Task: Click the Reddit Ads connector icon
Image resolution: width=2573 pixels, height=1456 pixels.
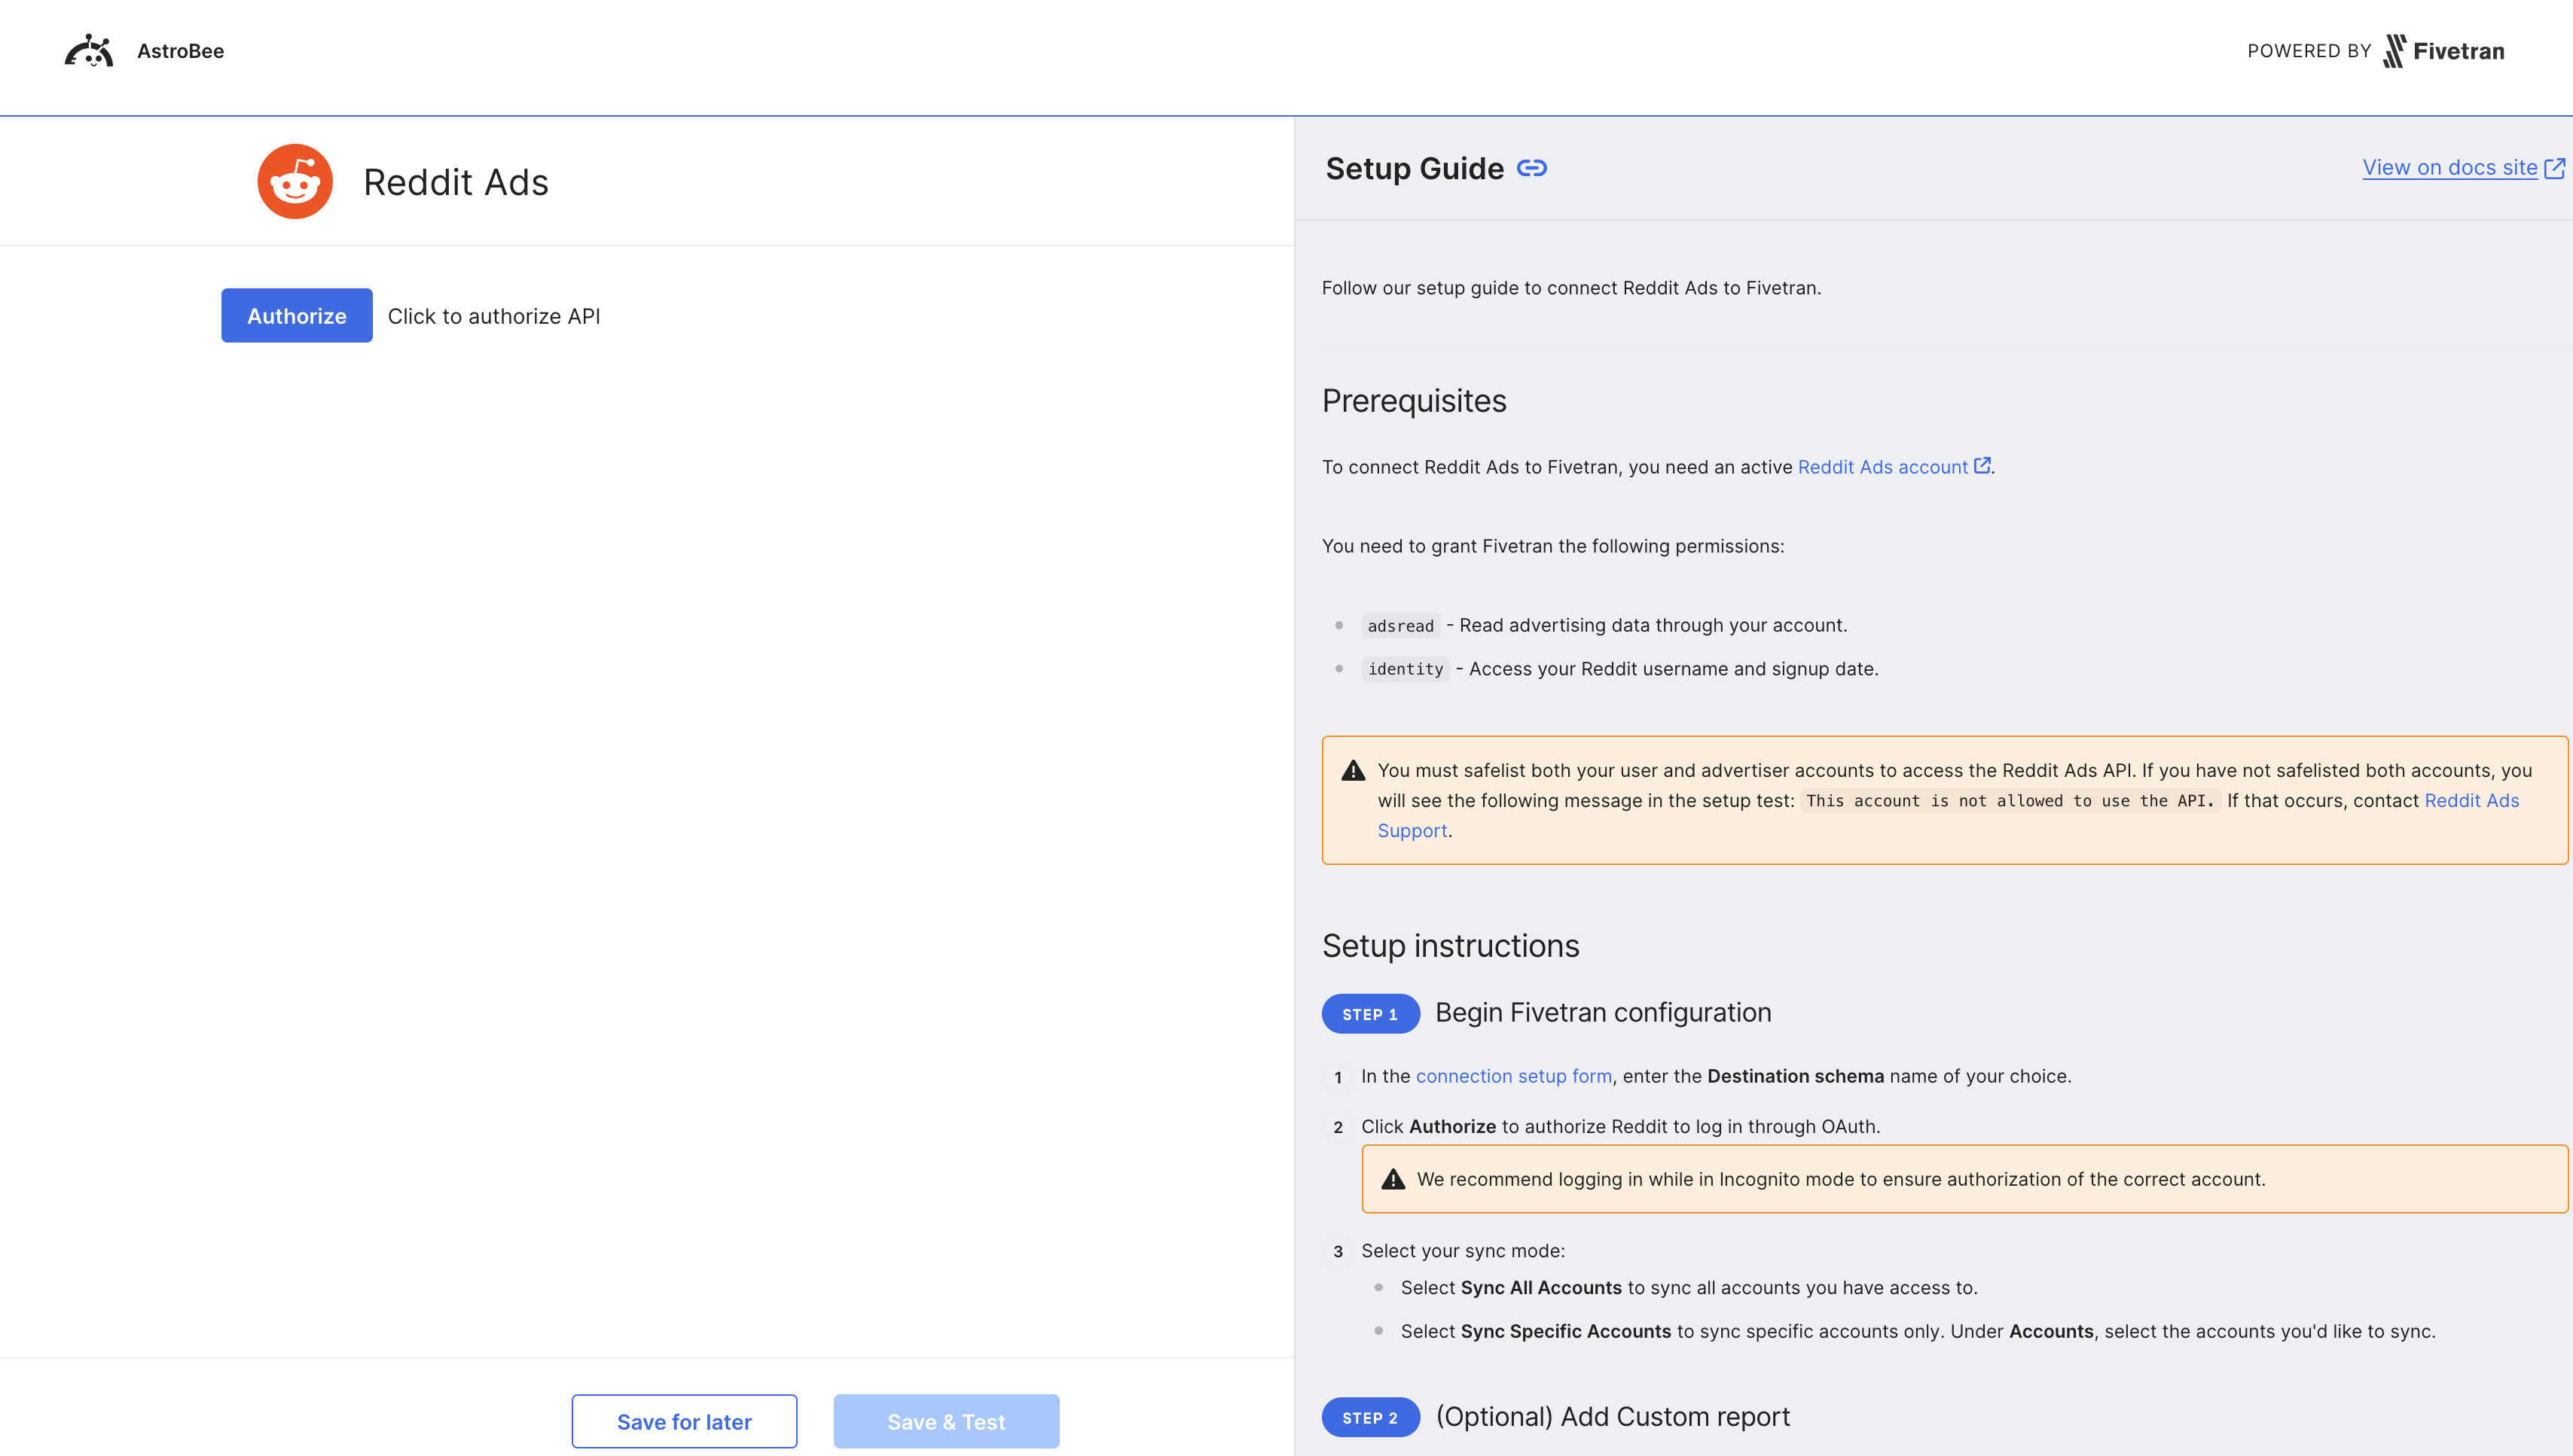Action: (x=294, y=181)
